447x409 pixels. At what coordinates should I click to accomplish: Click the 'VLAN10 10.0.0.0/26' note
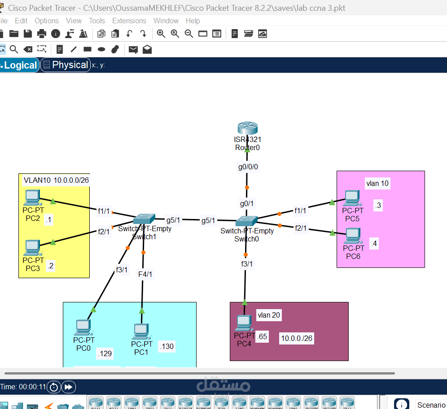(x=56, y=180)
